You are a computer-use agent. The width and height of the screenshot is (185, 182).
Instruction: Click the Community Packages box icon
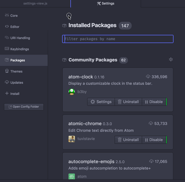(64, 60)
